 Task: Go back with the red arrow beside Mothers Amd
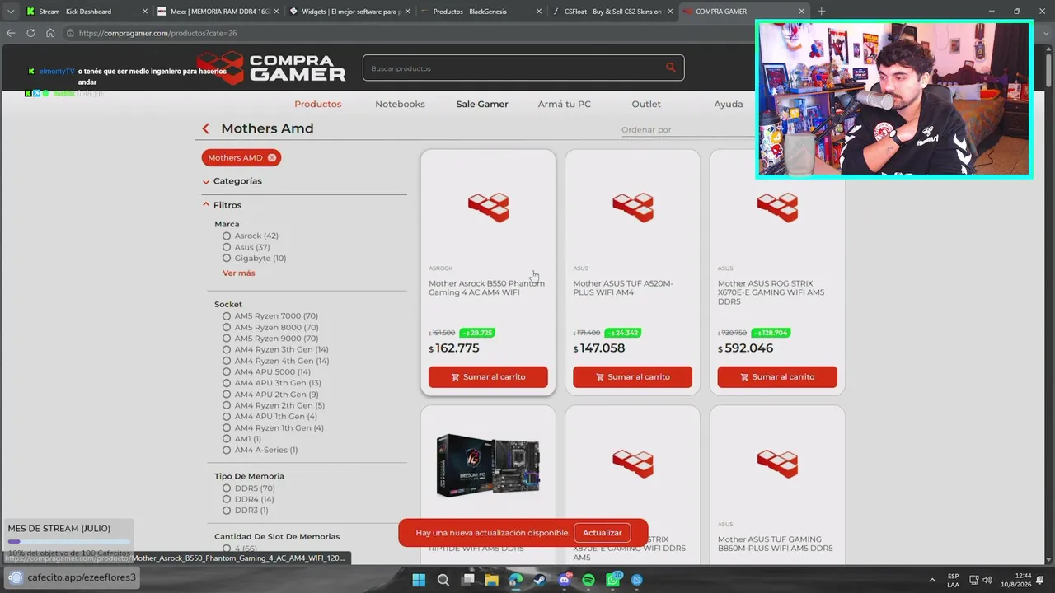206,128
